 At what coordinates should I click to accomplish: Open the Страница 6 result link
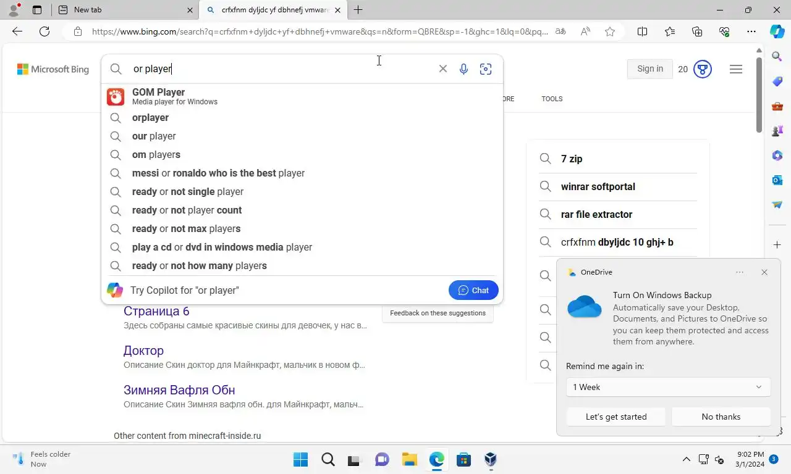pyautogui.click(x=156, y=310)
